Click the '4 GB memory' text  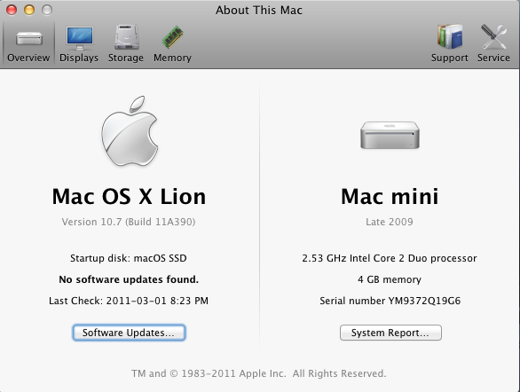tap(390, 279)
